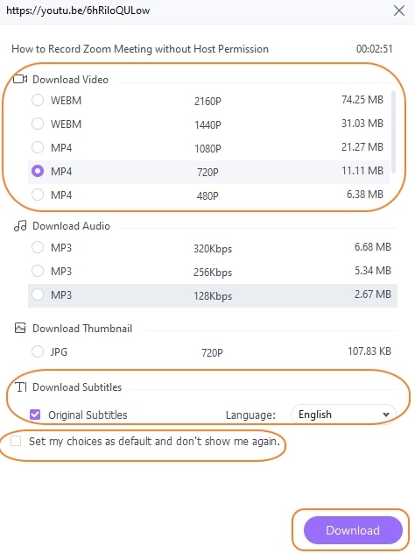Click the Download Video camera icon

(20, 80)
